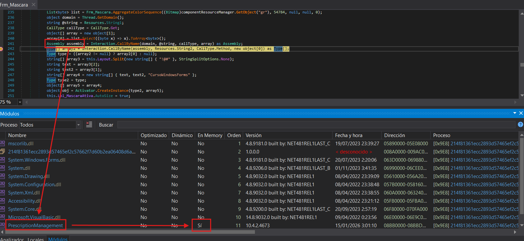Click the breakpoint marker on line 242
Screen dimensions: 524x241
click(x=1, y=49)
